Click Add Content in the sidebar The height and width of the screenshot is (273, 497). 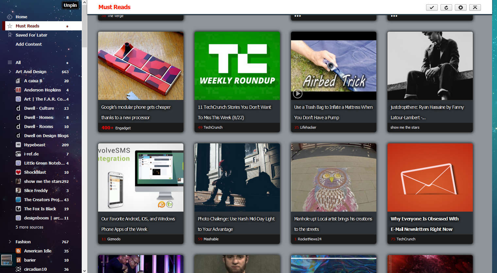pos(29,44)
